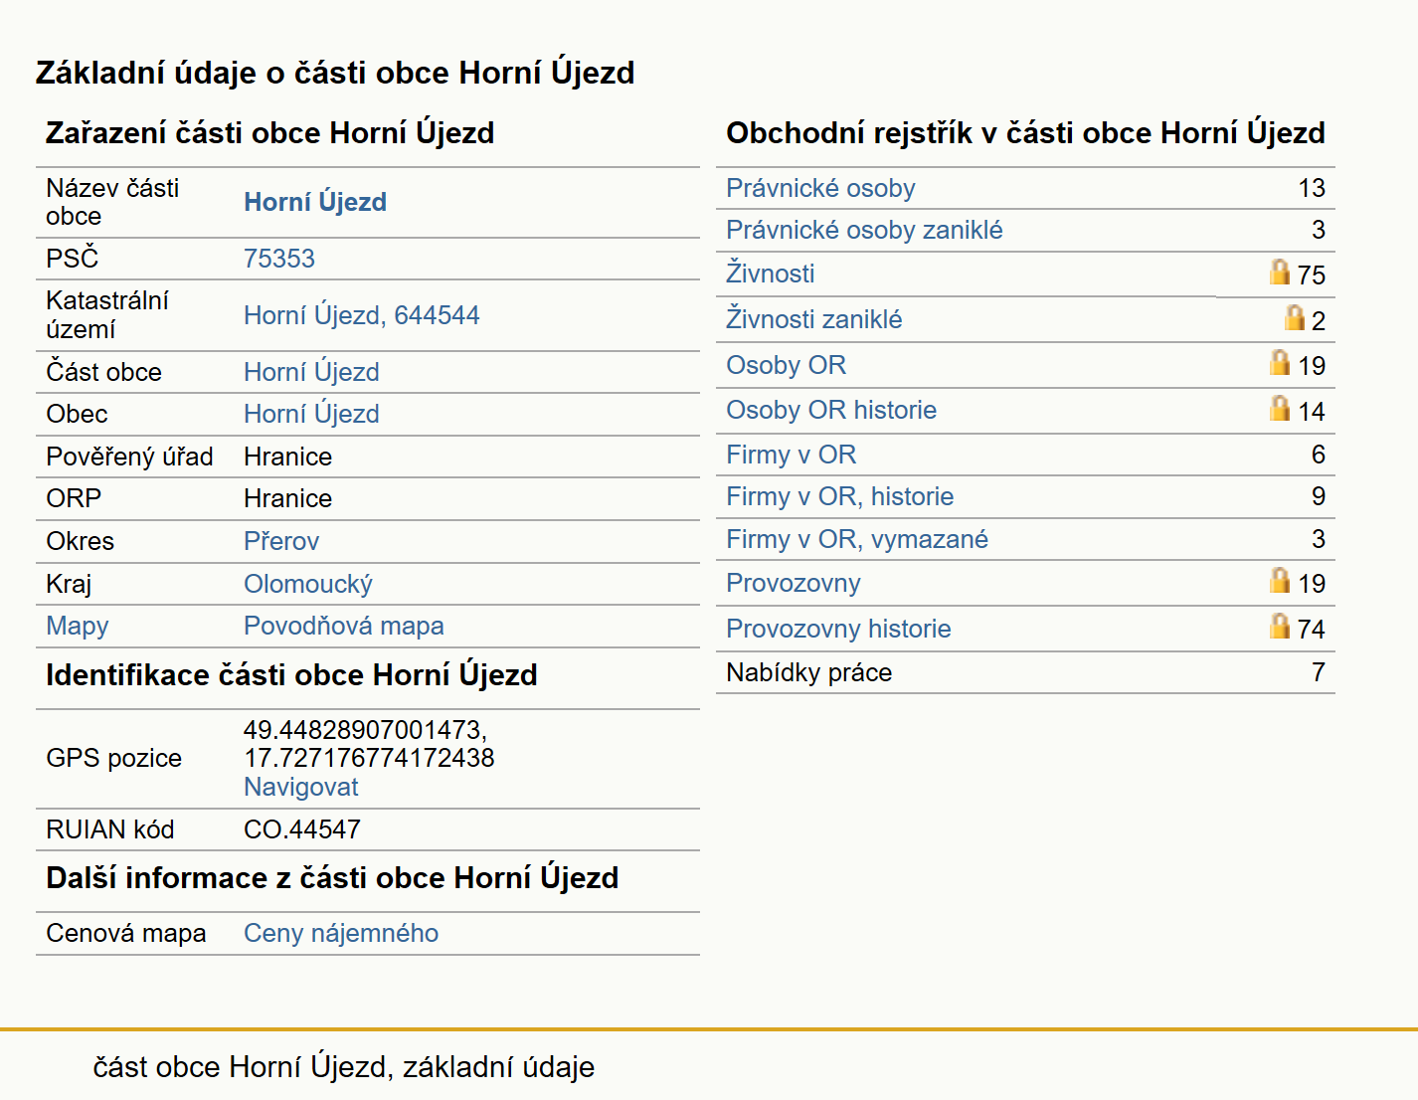
Task: Open cadastral area Horní Újezd, 644544 link
Action: [x=362, y=315]
